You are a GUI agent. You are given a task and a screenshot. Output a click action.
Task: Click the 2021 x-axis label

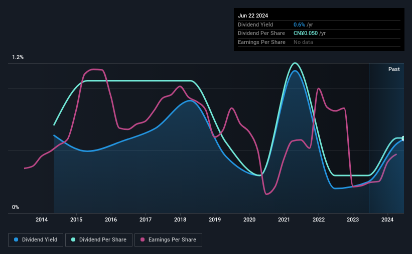click(284, 219)
